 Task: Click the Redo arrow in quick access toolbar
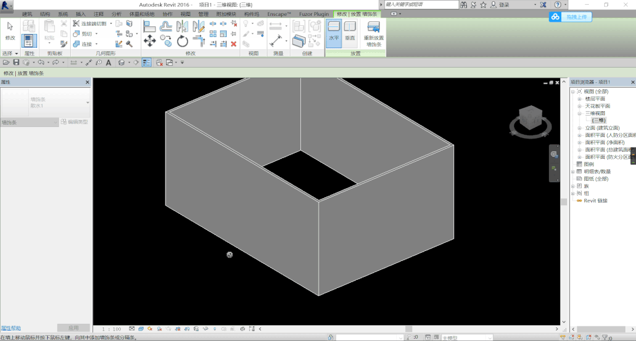[x=55, y=62]
